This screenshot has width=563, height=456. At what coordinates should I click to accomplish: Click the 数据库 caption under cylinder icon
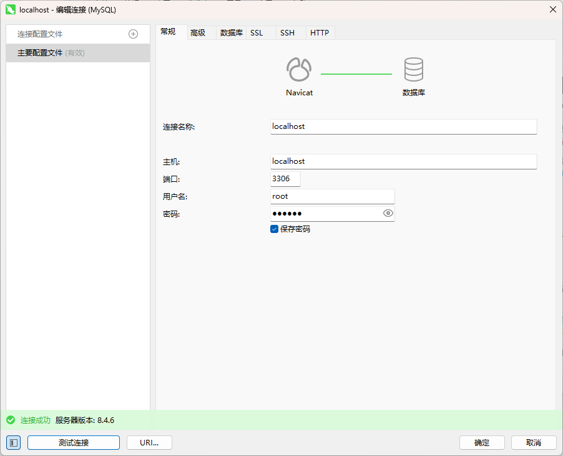414,92
